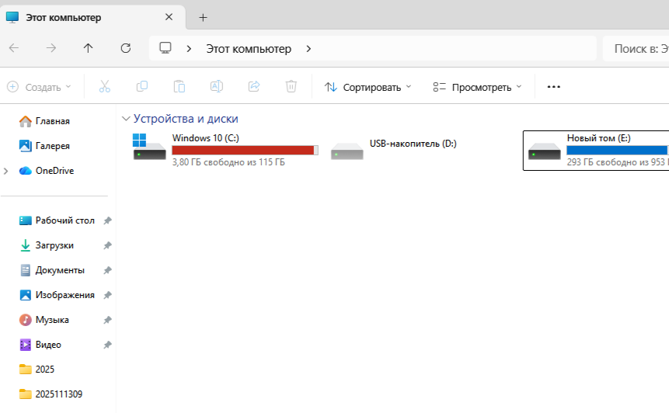The width and height of the screenshot is (669, 413).
Task: Open Загрузки in the sidebar
Action: [54, 245]
